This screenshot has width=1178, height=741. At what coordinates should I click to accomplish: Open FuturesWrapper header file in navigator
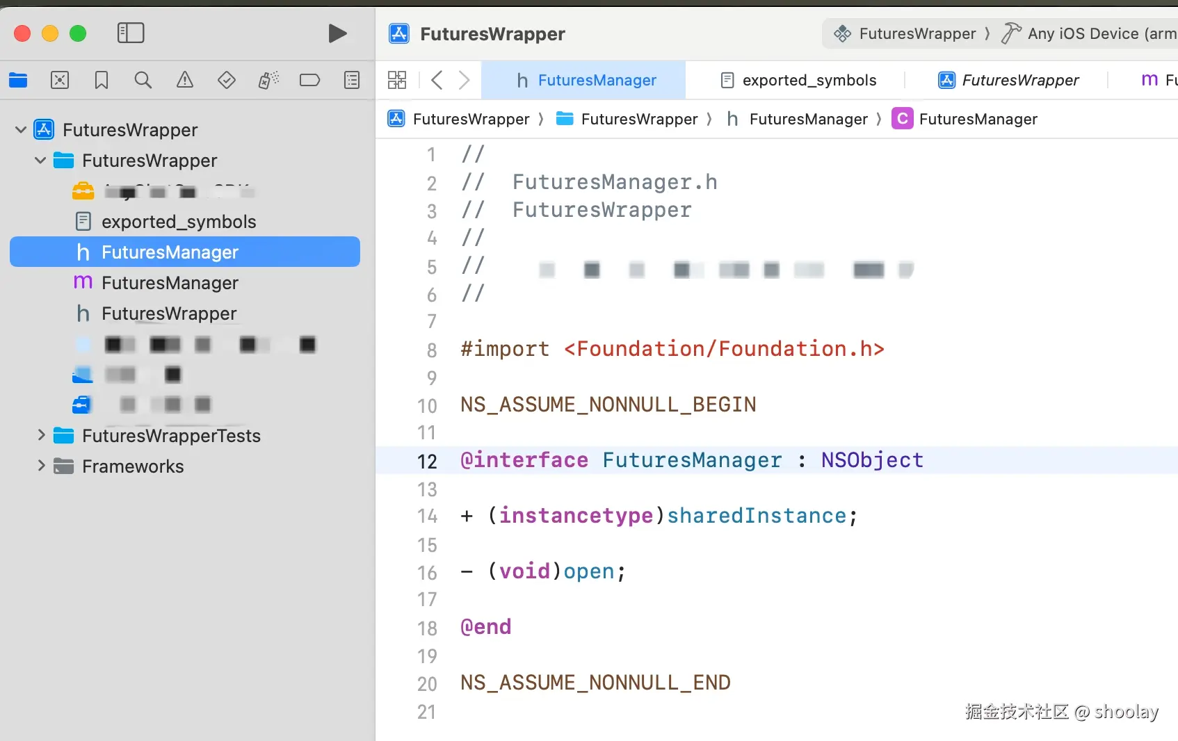tap(169, 313)
